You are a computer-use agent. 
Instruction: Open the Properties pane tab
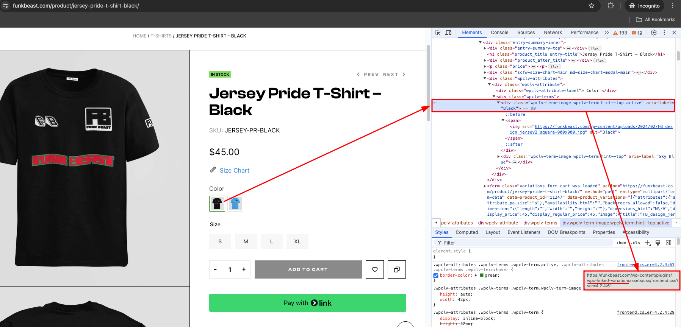pos(604,232)
